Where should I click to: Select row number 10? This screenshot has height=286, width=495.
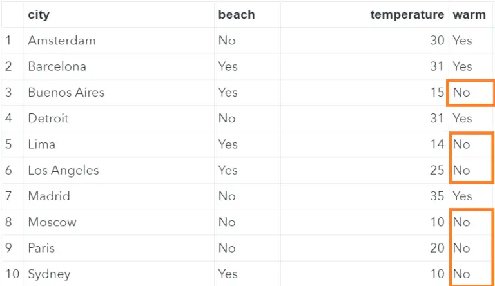coord(12,274)
